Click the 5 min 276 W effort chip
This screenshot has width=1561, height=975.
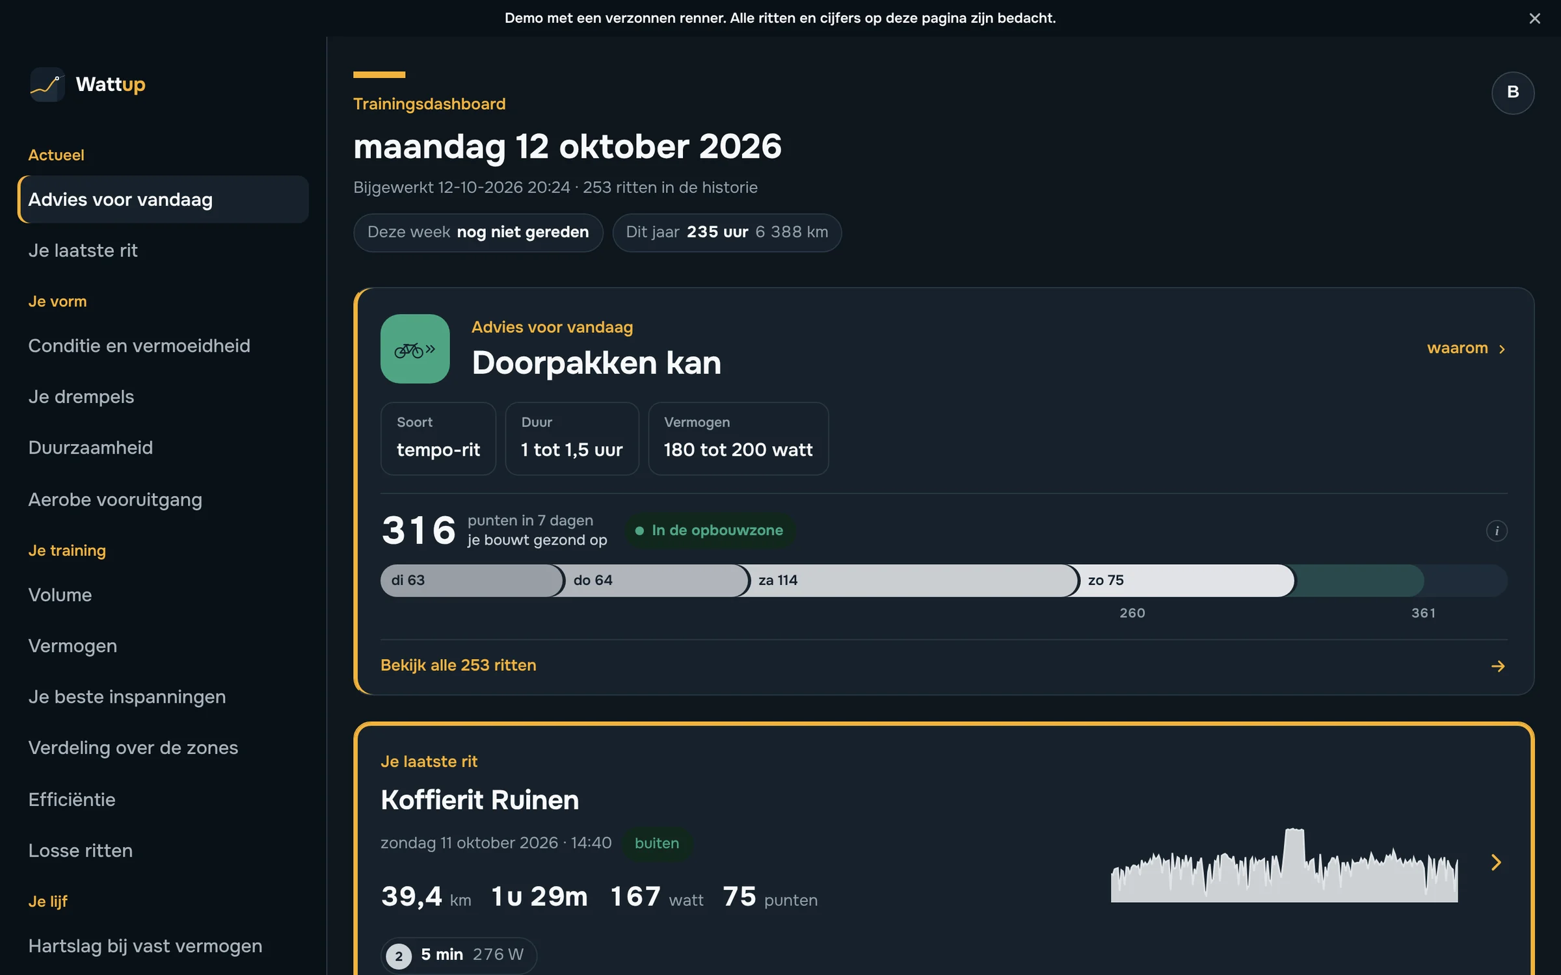(459, 955)
